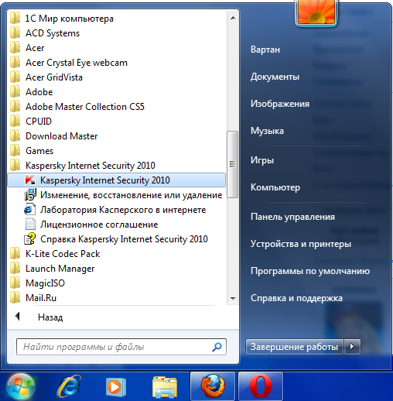This screenshot has width=393, height=401.
Task: Click the Завершение работы button
Action: tap(295, 347)
